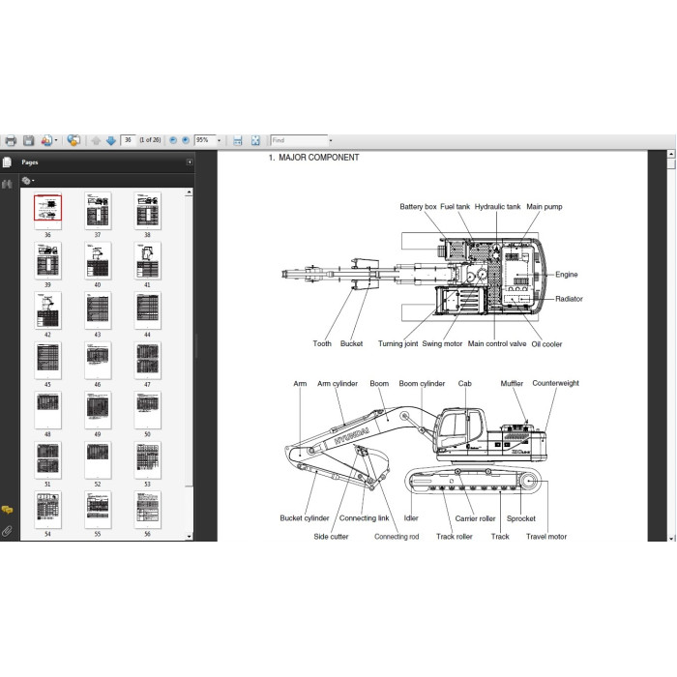This screenshot has width=677, height=677.
Task: Click the thumbnail panel scroll up arrow
Action: 190,191
